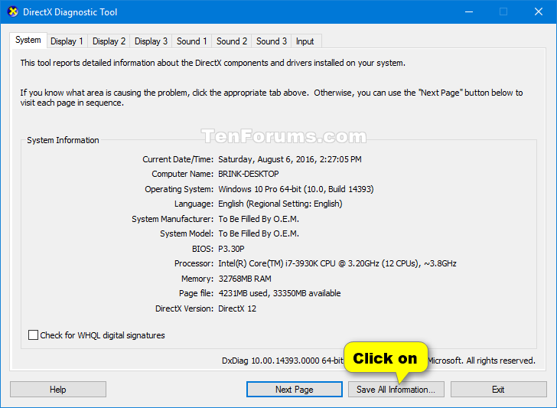Viewport: 557px width, 408px height.
Task: Open the Display 2 tab
Action: [x=109, y=41]
